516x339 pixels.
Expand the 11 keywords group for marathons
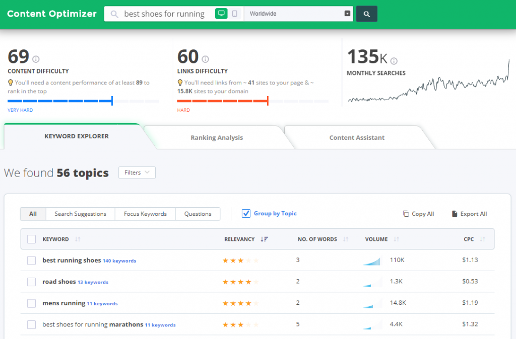point(160,325)
